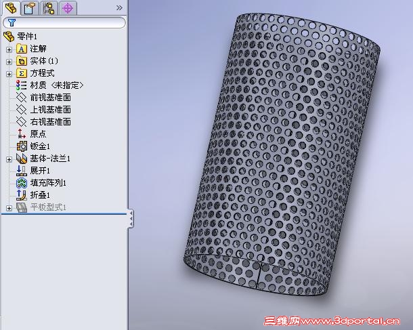413x330 pixels.
Task: Select the 右视基准面 plane icon
Action: pyautogui.click(x=22, y=121)
